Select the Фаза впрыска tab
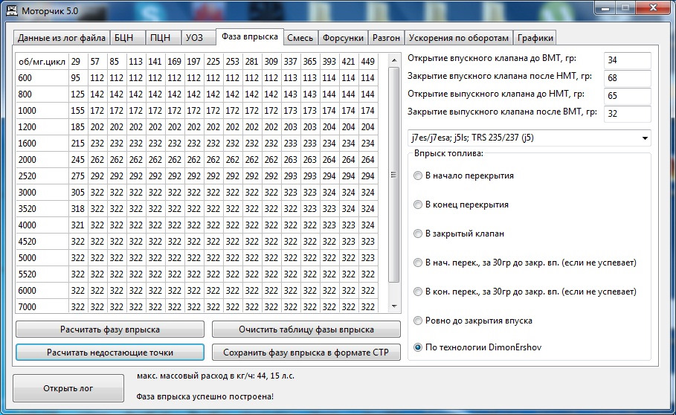The width and height of the screenshot is (676, 415). pyautogui.click(x=250, y=36)
